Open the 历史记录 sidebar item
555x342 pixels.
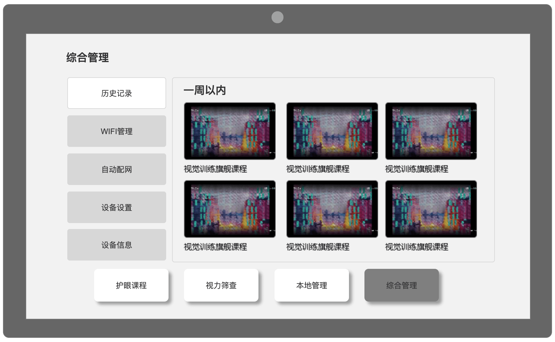click(x=116, y=93)
